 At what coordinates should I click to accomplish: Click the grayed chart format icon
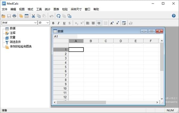tap(131, 23)
